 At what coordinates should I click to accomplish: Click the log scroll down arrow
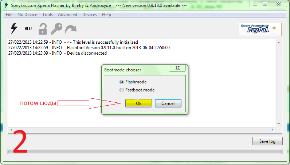pos(279,124)
